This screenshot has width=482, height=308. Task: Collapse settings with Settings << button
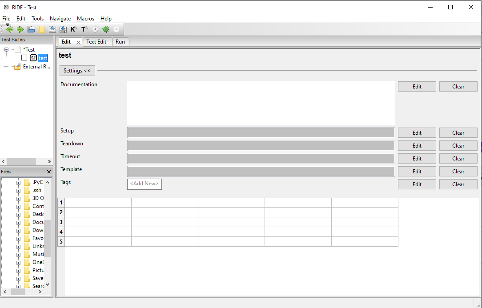click(x=77, y=71)
